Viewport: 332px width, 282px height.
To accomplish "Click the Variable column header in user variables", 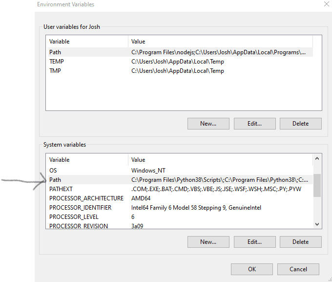I will (x=88, y=42).
